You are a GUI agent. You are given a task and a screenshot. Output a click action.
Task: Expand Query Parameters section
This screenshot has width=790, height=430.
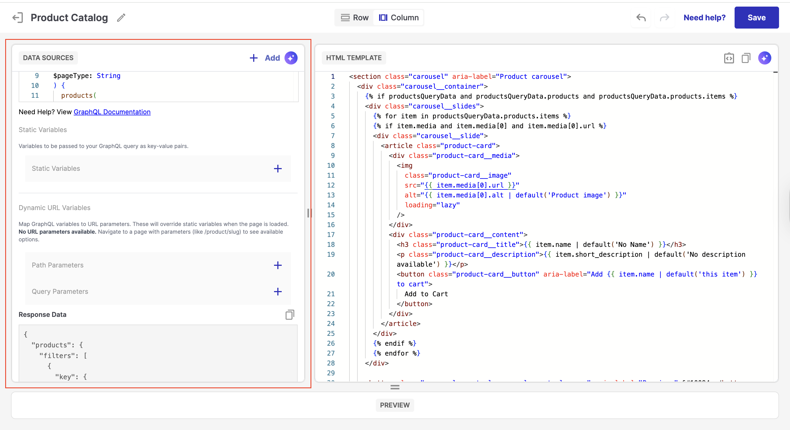coord(278,292)
